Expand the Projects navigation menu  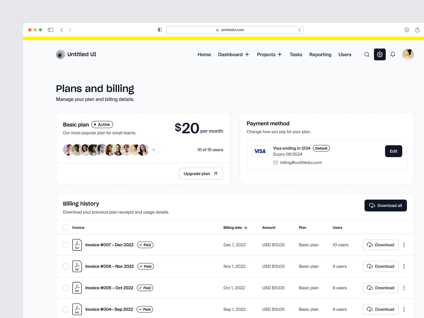[269, 54]
